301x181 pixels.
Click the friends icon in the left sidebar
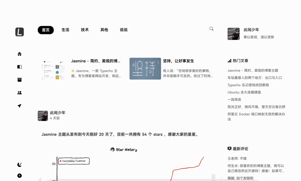(x=19, y=93)
